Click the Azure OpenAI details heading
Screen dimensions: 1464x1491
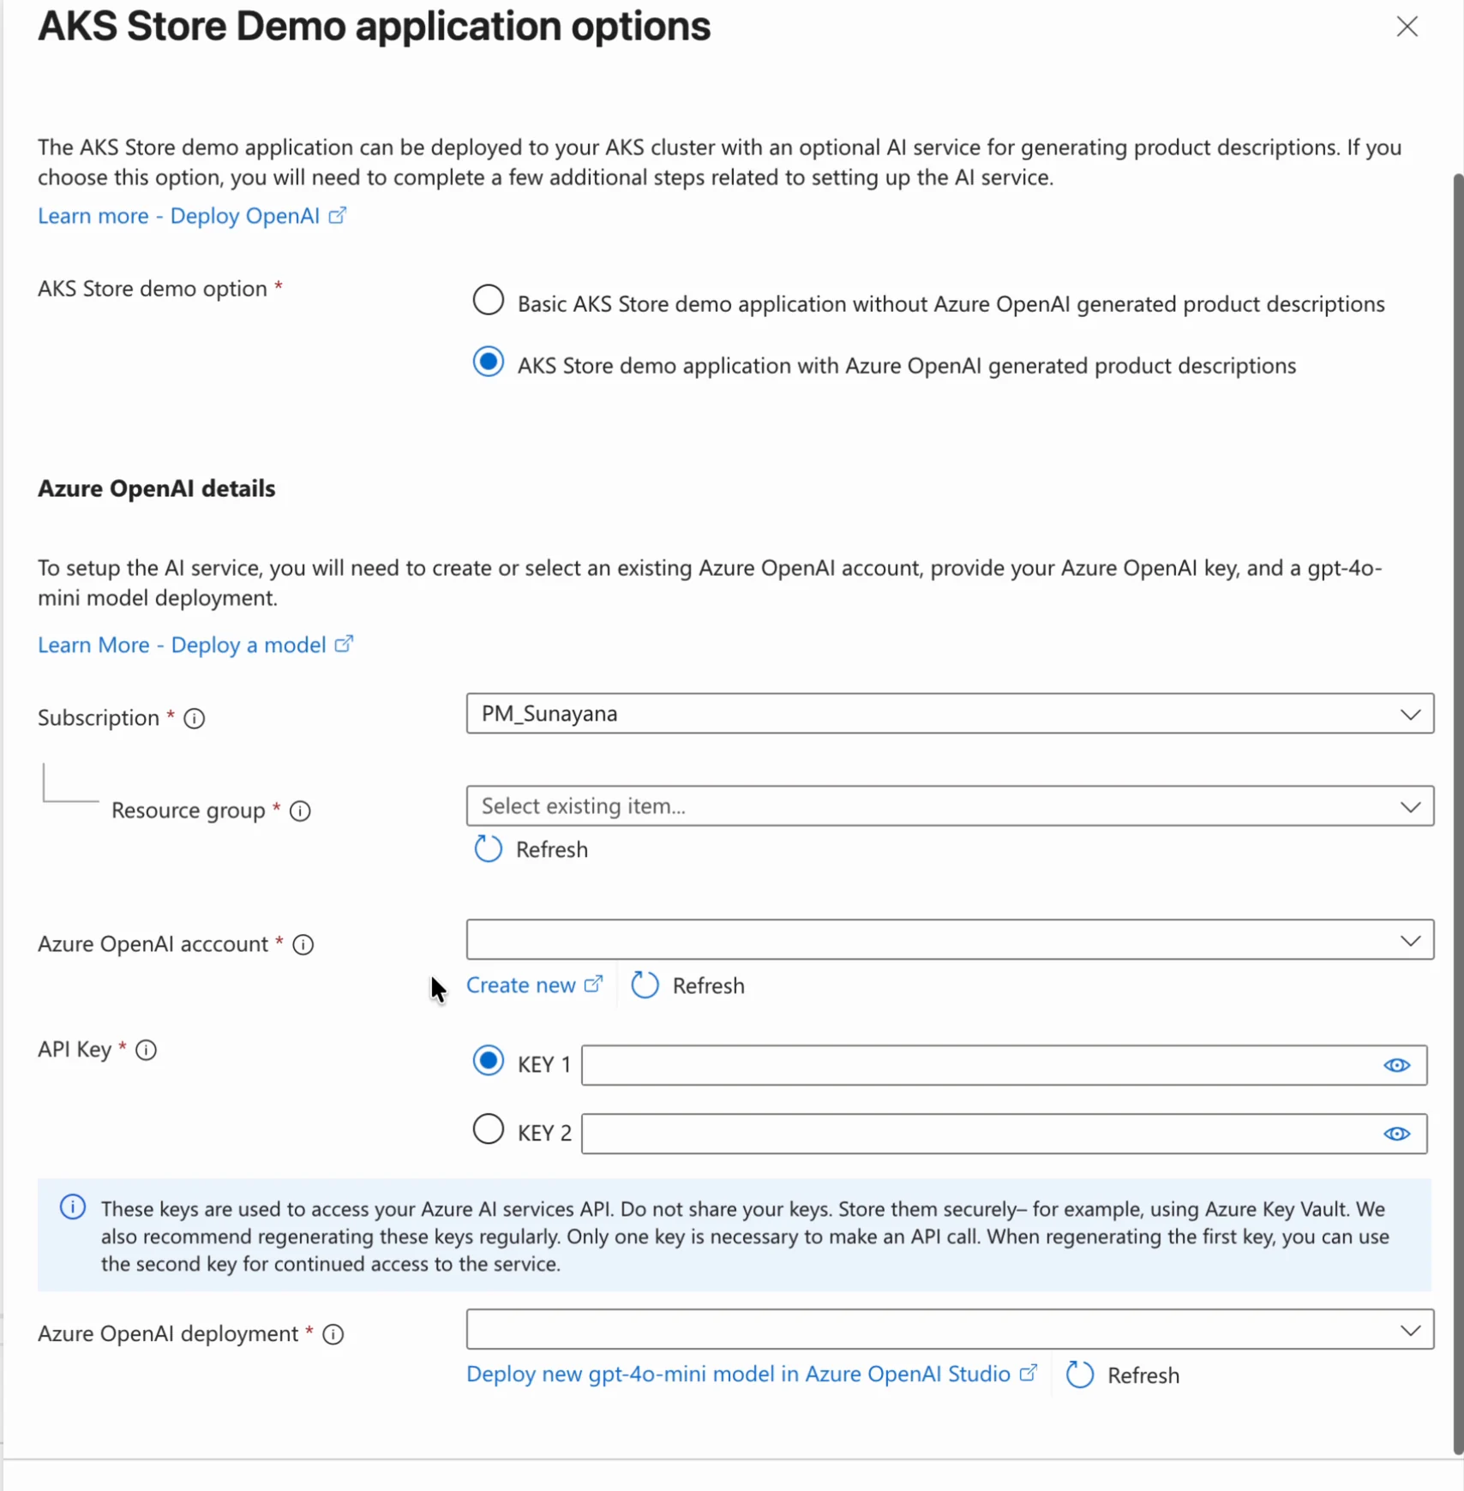(x=157, y=488)
